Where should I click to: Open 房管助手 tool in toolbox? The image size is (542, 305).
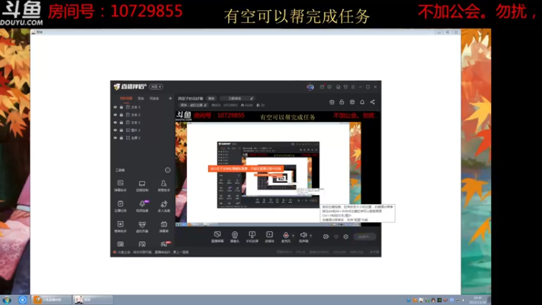coord(164,186)
